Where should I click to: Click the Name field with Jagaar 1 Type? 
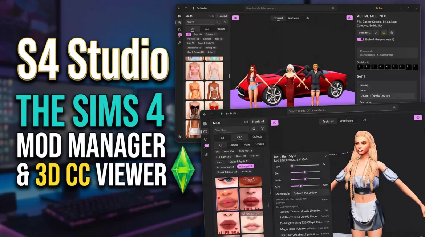pos(386,95)
